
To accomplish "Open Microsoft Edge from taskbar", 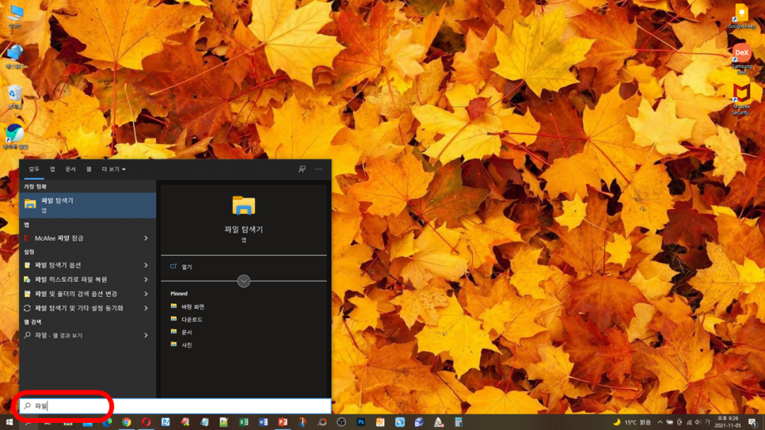I will [x=107, y=422].
